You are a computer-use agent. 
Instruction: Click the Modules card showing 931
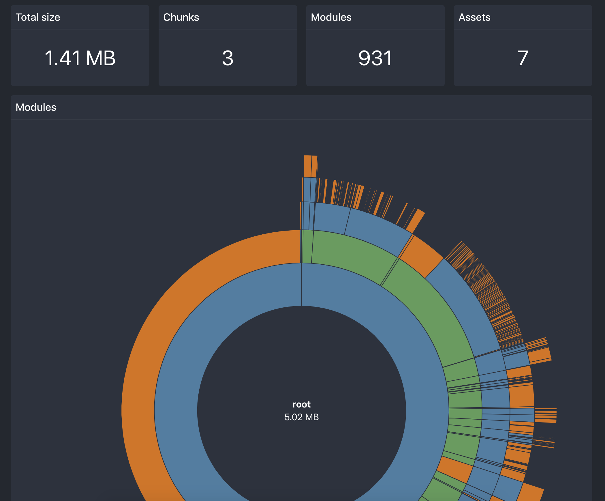(375, 46)
